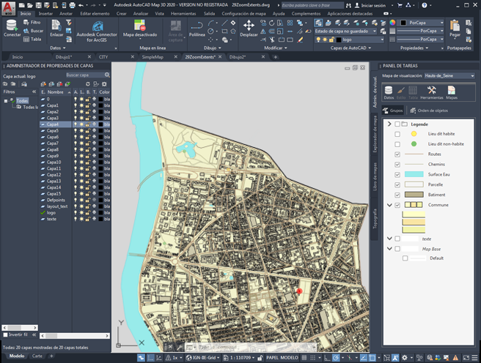
Task: Toggle the Capa4 light bulb visibility
Action: 75,124
